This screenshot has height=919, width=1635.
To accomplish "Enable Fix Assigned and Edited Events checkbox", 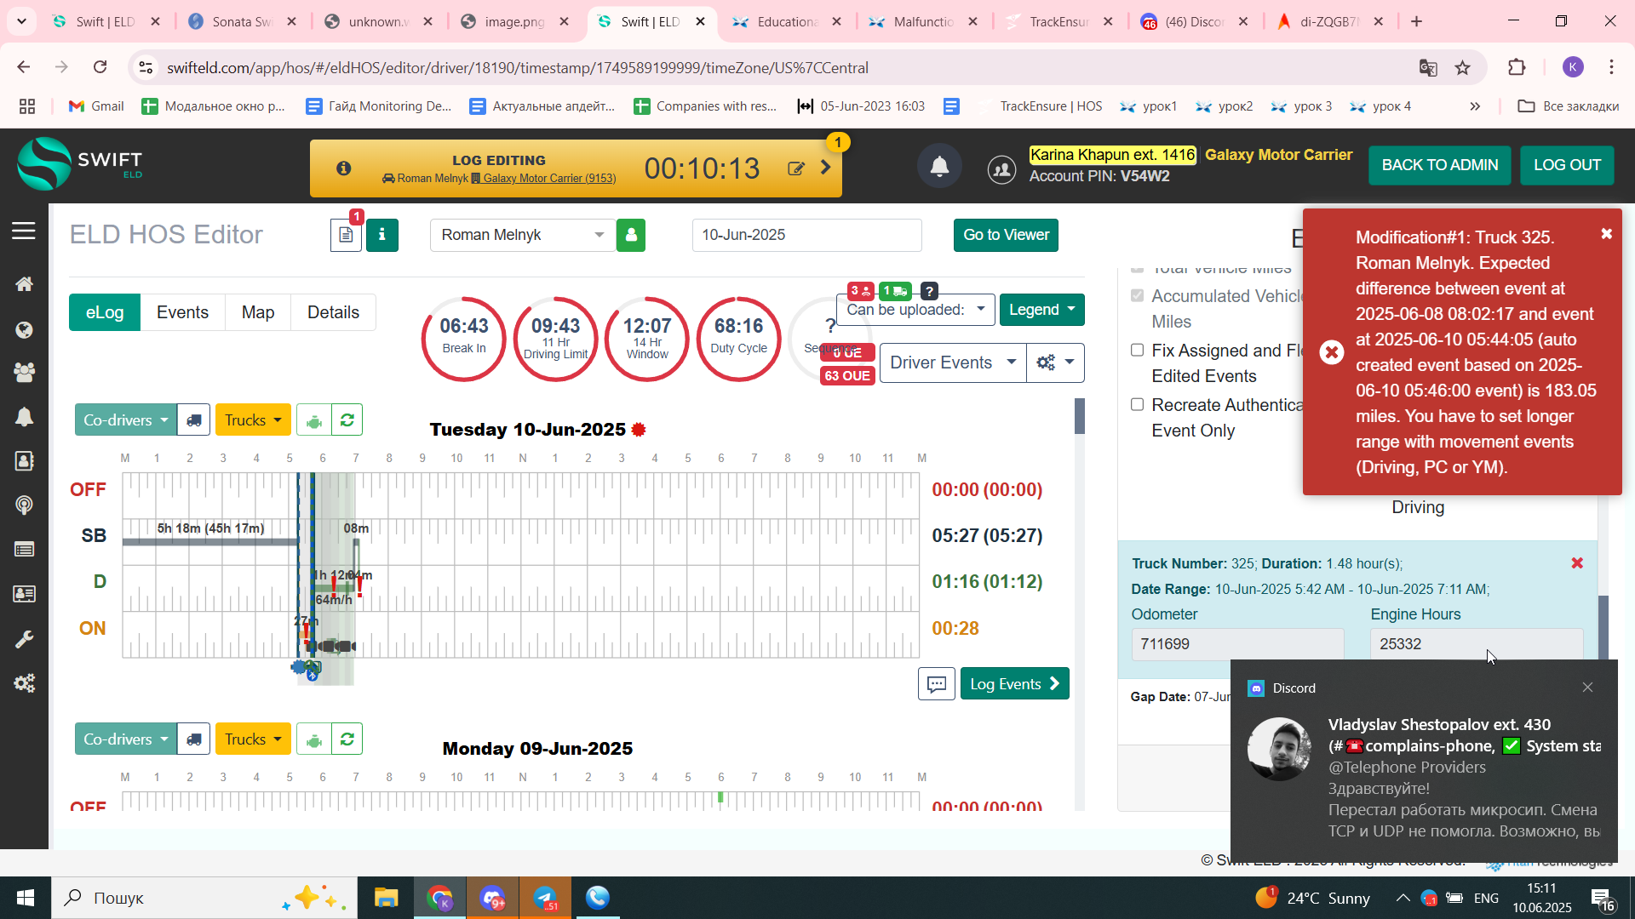I will coord(1137,350).
